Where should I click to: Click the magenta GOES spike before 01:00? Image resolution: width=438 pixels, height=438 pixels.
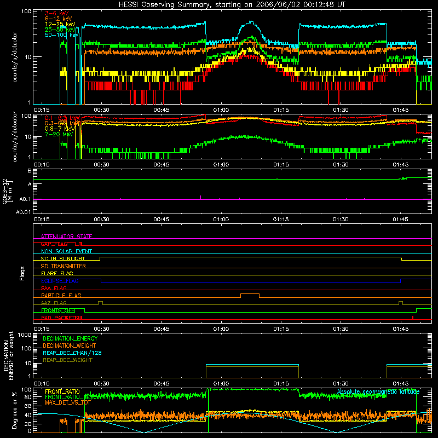[x=200, y=197]
